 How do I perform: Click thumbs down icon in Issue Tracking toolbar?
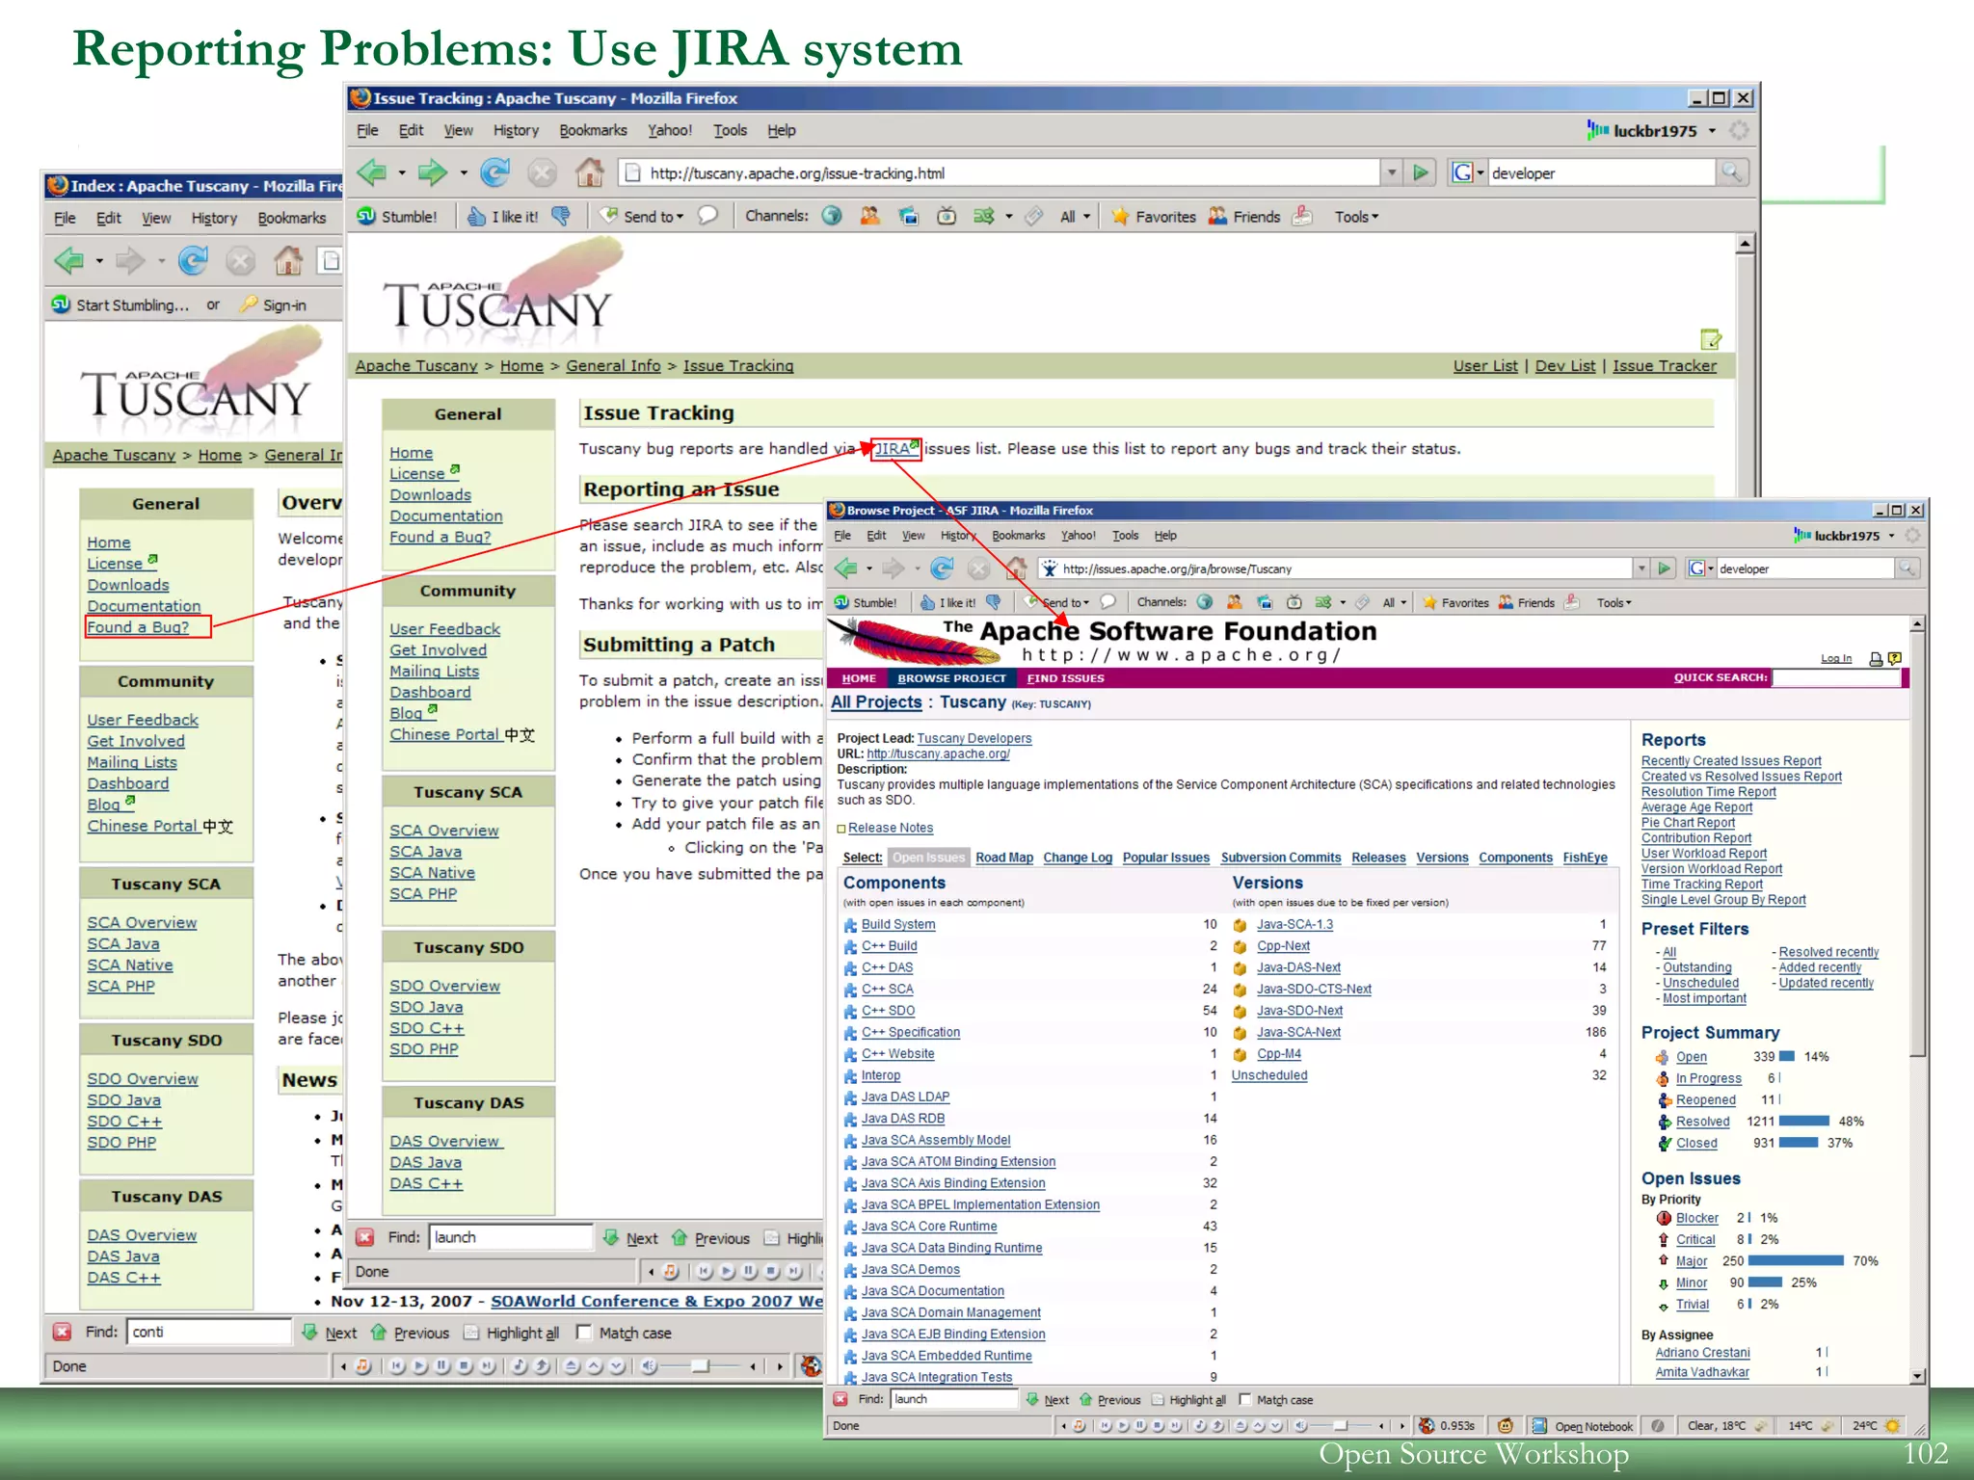click(561, 216)
